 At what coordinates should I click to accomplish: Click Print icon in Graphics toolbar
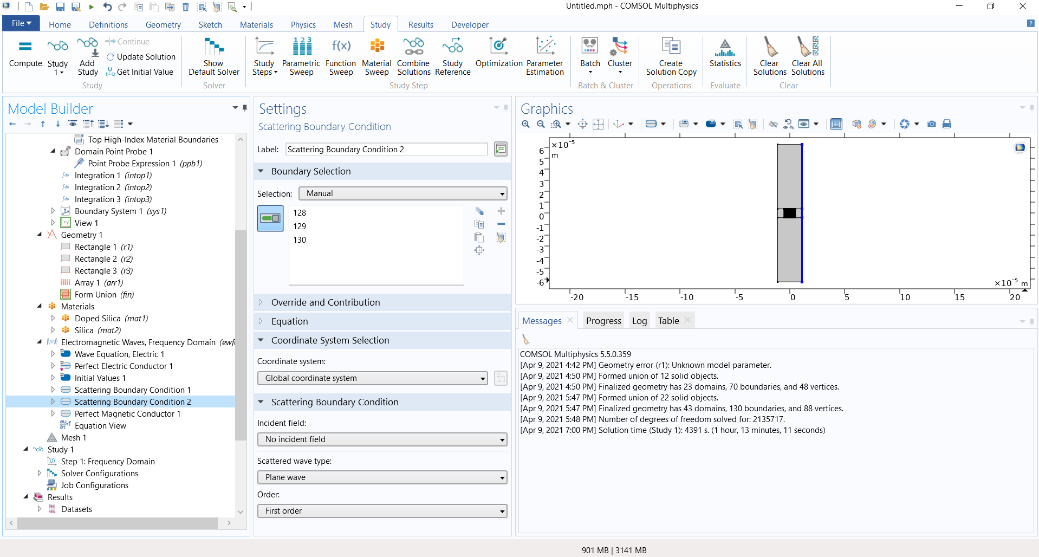(x=946, y=124)
